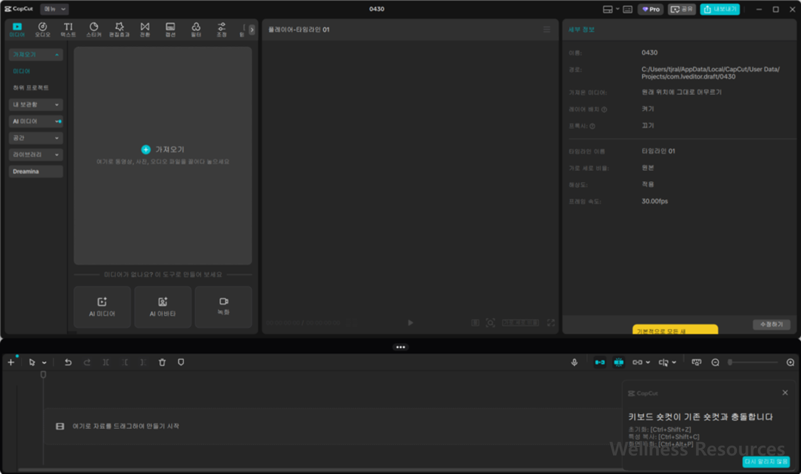The height and width of the screenshot is (474, 801).
Task: Open the player panel hamburger menu
Action: (x=547, y=30)
